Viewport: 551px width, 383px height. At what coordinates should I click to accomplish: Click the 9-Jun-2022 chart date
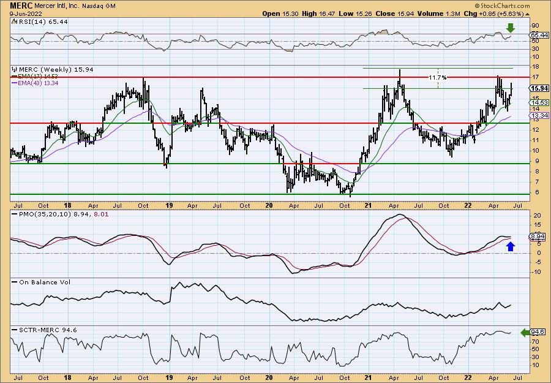[x=26, y=13]
